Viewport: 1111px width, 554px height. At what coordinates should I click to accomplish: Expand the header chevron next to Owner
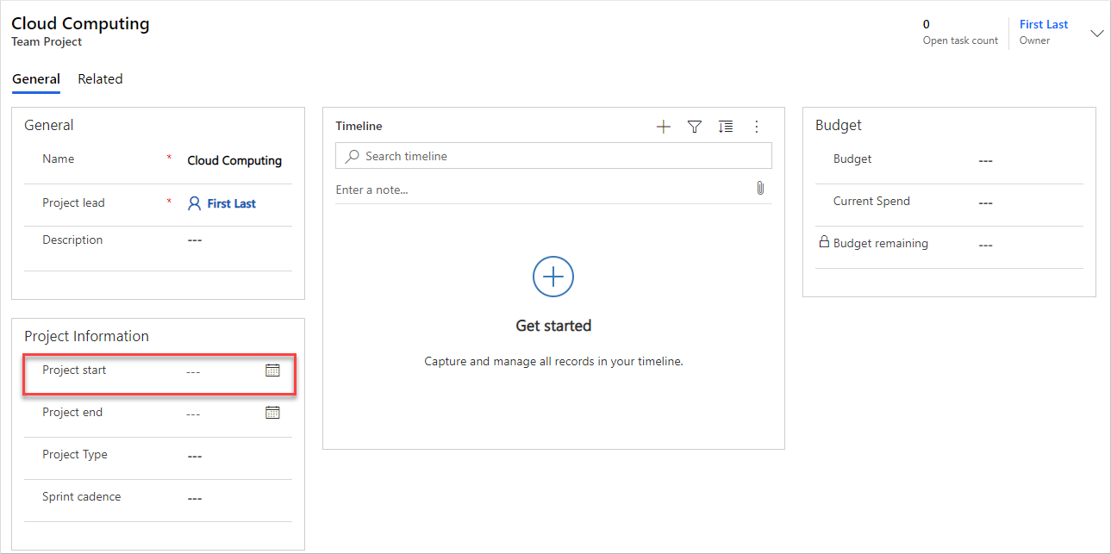(x=1097, y=34)
